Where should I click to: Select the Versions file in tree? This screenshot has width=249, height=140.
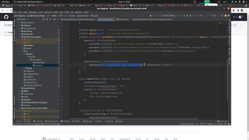[38, 65]
